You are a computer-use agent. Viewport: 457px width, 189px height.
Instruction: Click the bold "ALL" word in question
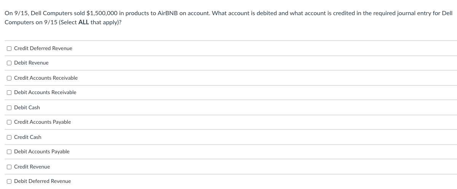(84, 23)
